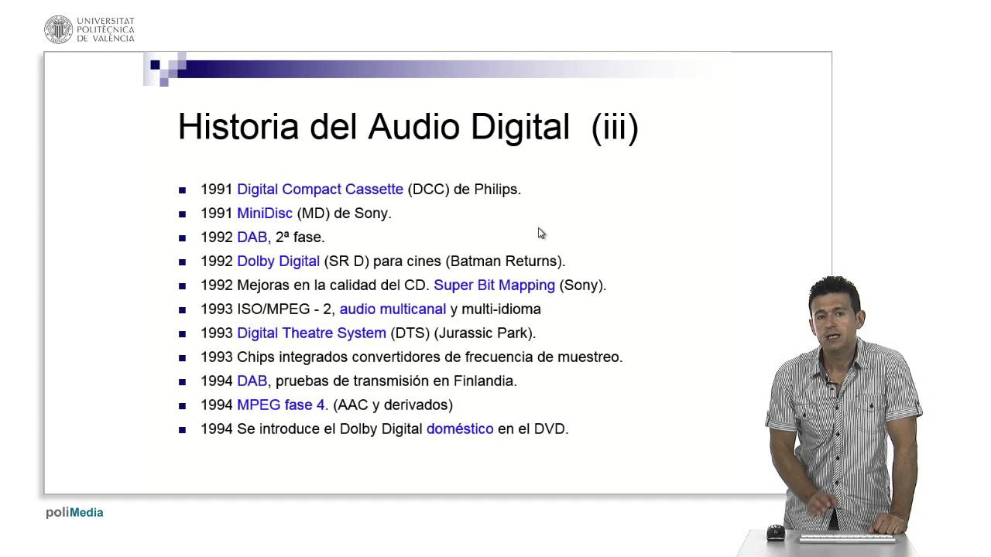Click the text '(AAC y derivados)'
The image size is (991, 557).
393,405
